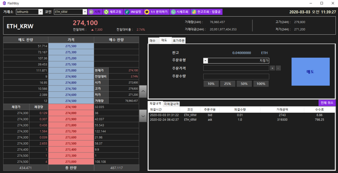The image size is (338, 173).
Task: Set order quantity to 50%
Action: pos(244,84)
